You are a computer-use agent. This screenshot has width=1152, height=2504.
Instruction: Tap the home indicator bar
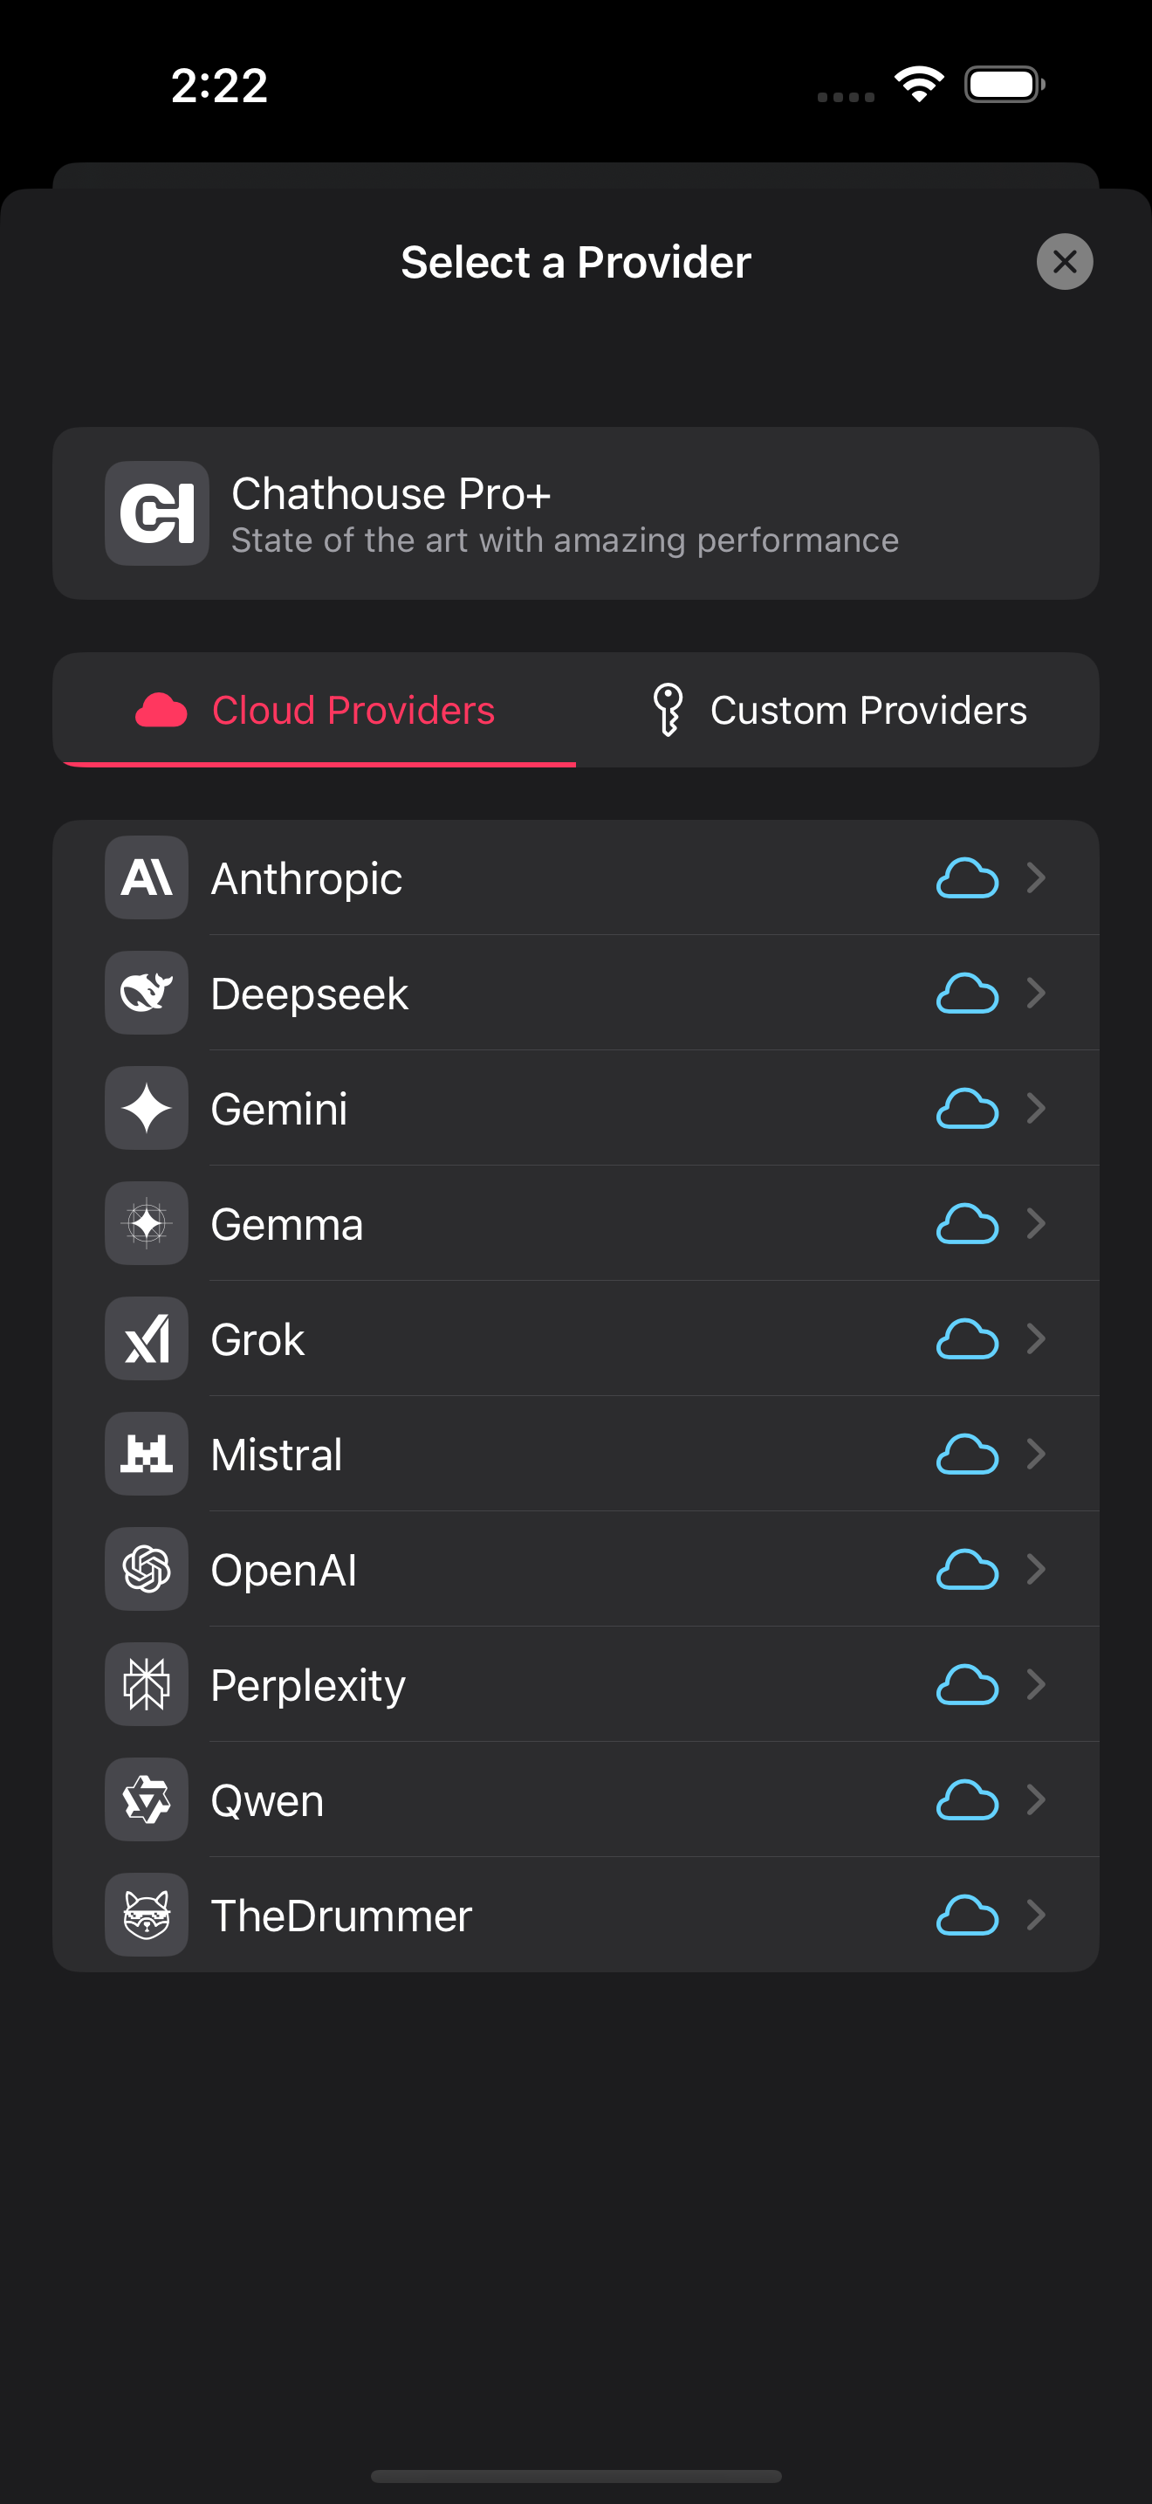click(576, 2476)
